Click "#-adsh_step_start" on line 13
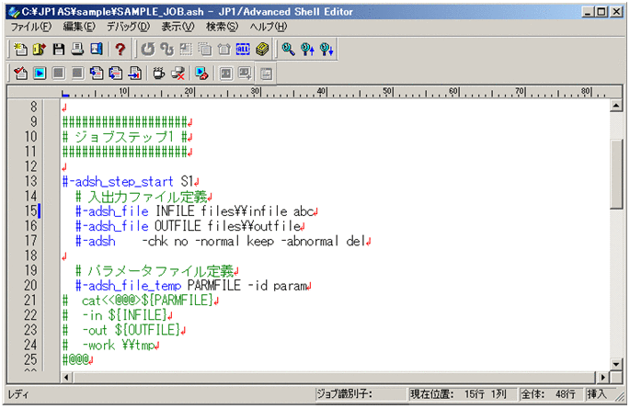630x409 pixels. 118,181
